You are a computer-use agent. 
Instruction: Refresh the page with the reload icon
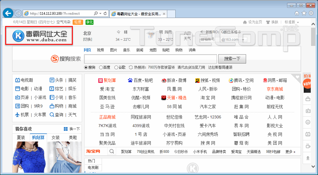pos(105,13)
